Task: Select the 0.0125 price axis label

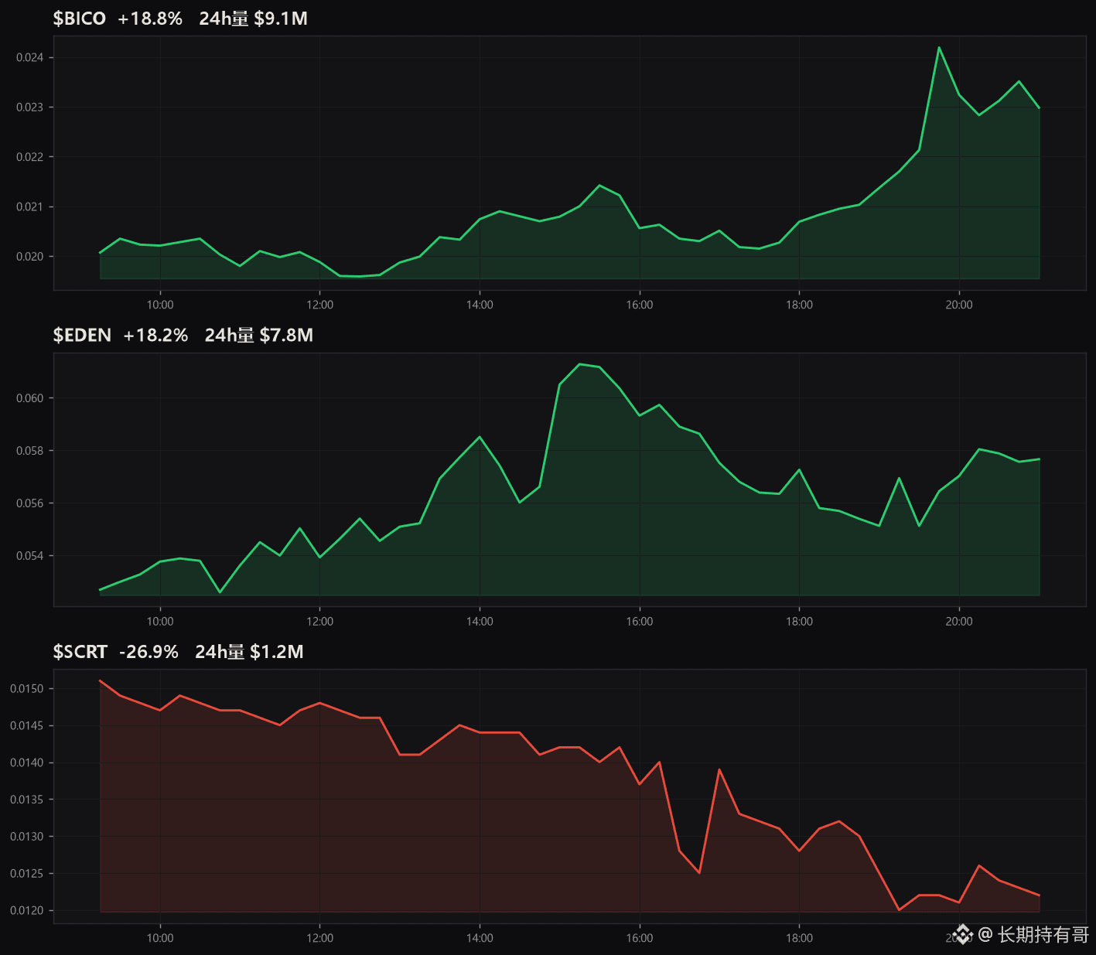Action: pos(26,874)
